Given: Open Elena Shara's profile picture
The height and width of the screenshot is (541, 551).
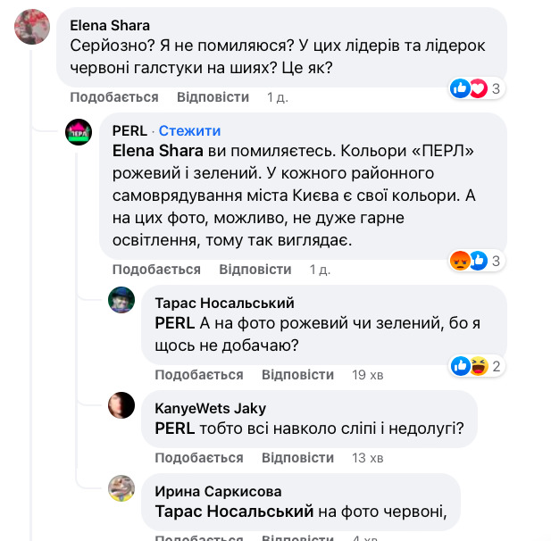Looking at the screenshot, I should 32,27.
